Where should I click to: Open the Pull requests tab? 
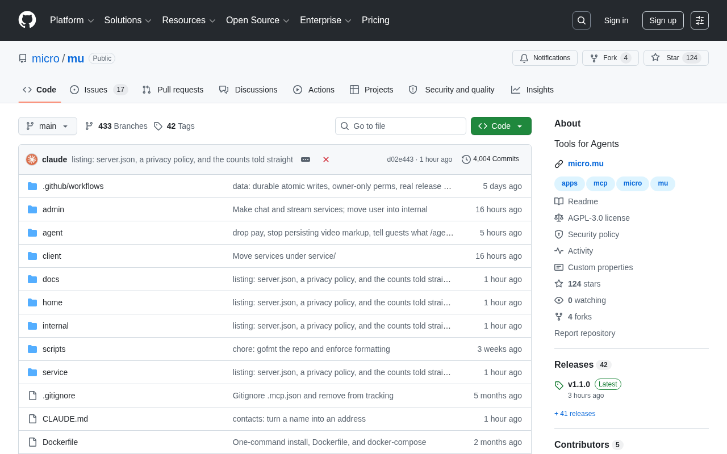pyautogui.click(x=173, y=90)
